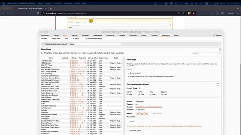This screenshot has width=241, height=135.
Task: Sort list by System impact column header
Action: pos(104,58)
